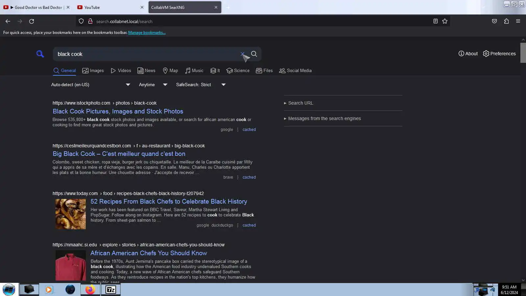Launch Firefox from the taskbar
The width and height of the screenshot is (526, 296).
point(90,289)
